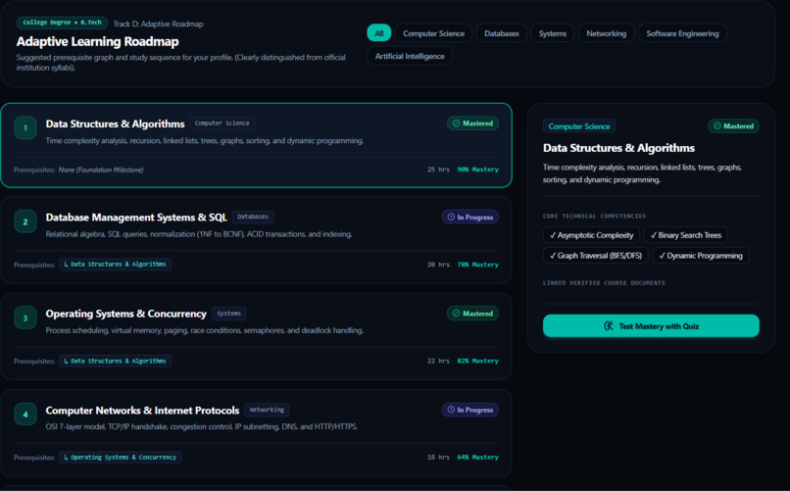Click the Test Mastery with Quiz button

coord(651,325)
